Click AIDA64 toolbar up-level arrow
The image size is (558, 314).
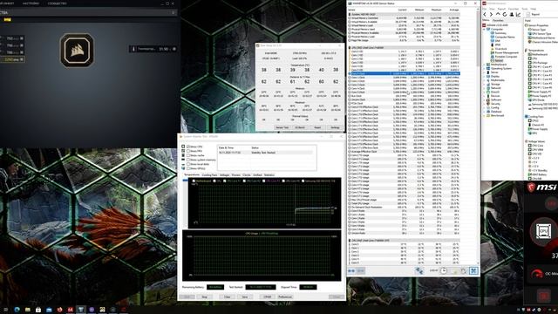tap(498, 14)
